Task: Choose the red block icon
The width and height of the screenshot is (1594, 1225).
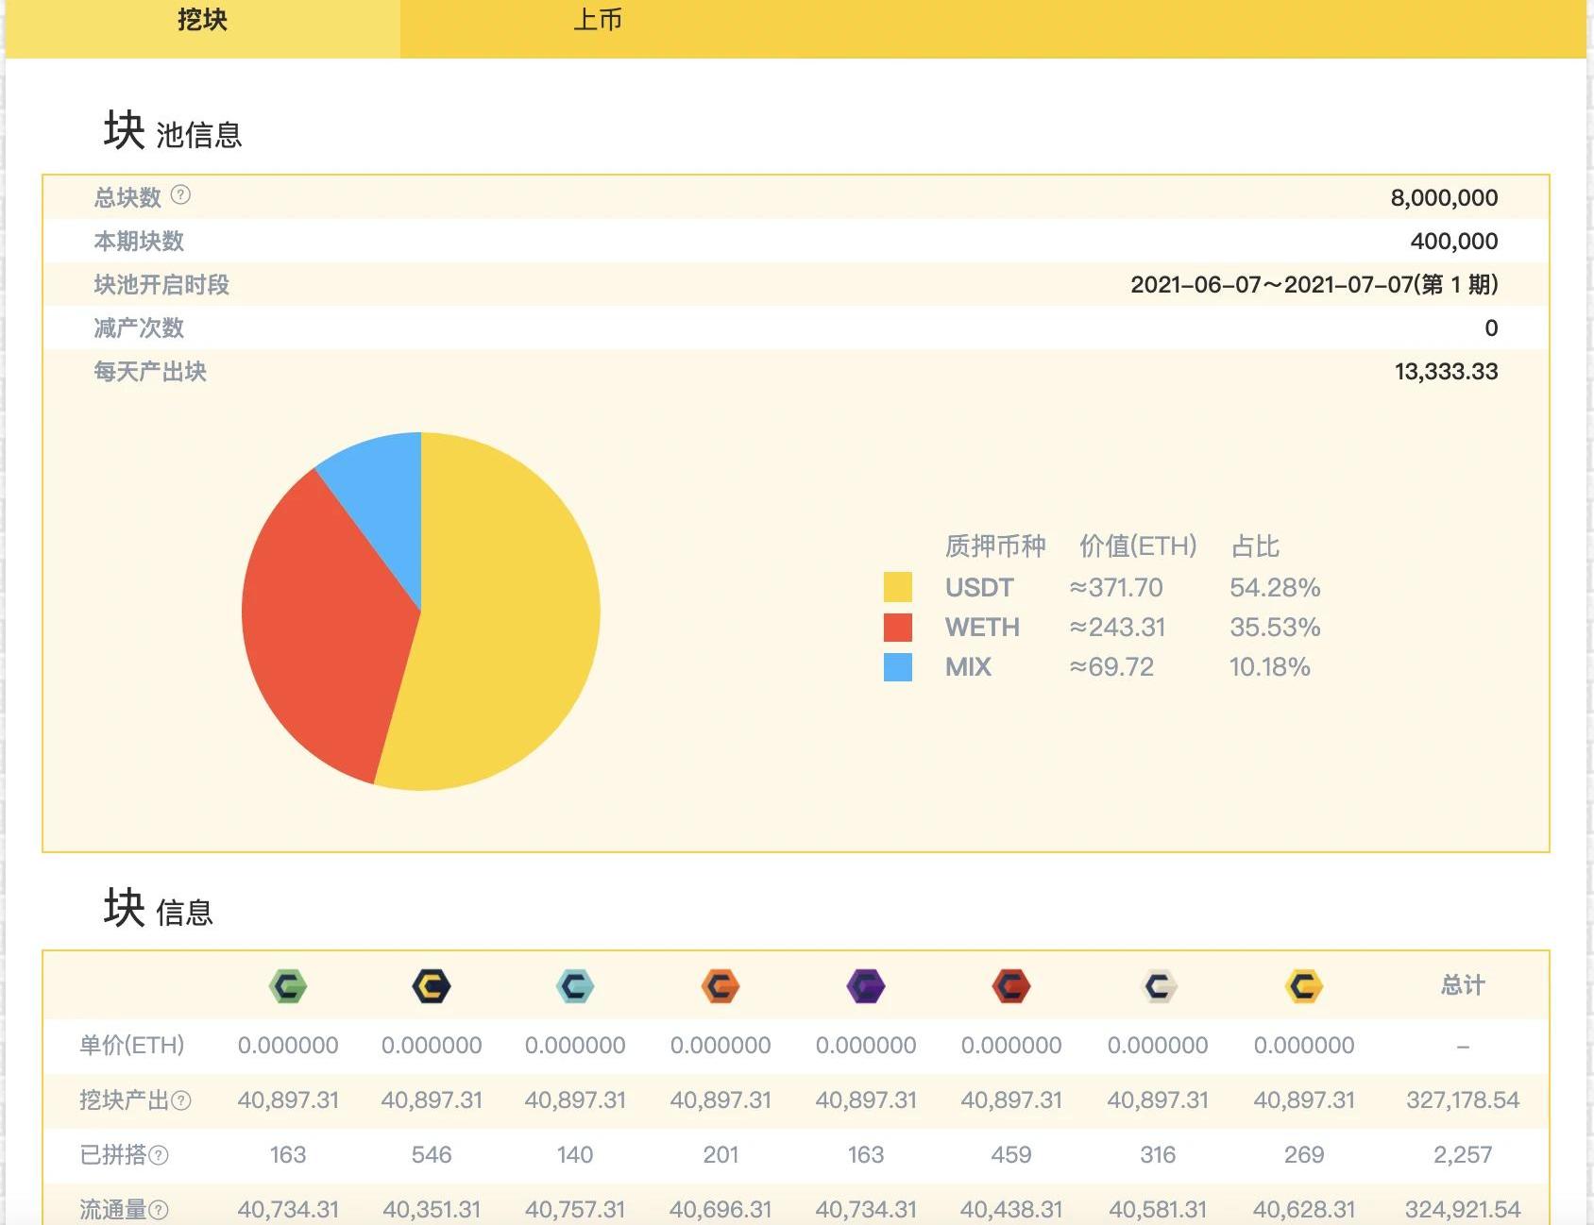Action: (x=1011, y=986)
